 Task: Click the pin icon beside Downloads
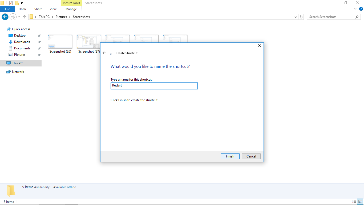point(39,42)
